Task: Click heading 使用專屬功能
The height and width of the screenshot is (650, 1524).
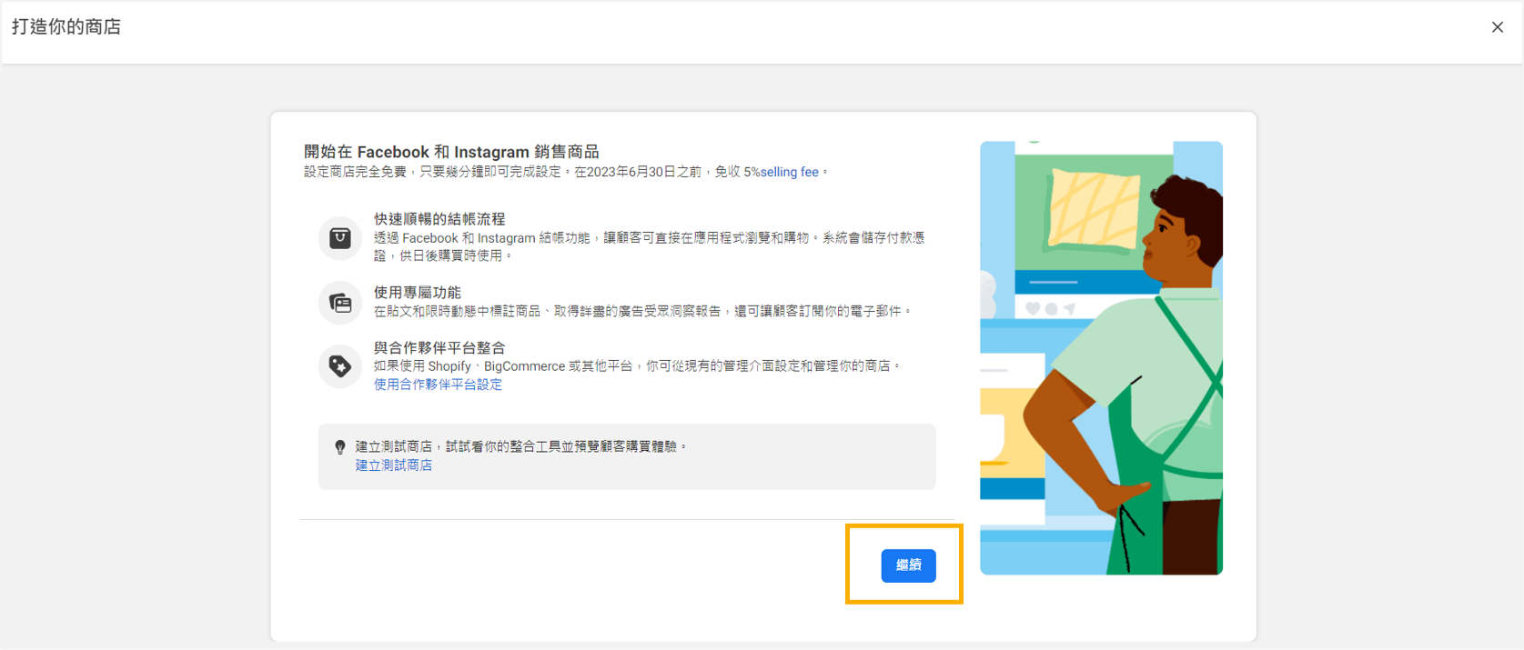Action: 418,293
